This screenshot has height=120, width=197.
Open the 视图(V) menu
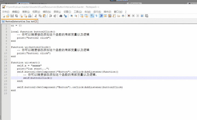click(x=36, y=12)
